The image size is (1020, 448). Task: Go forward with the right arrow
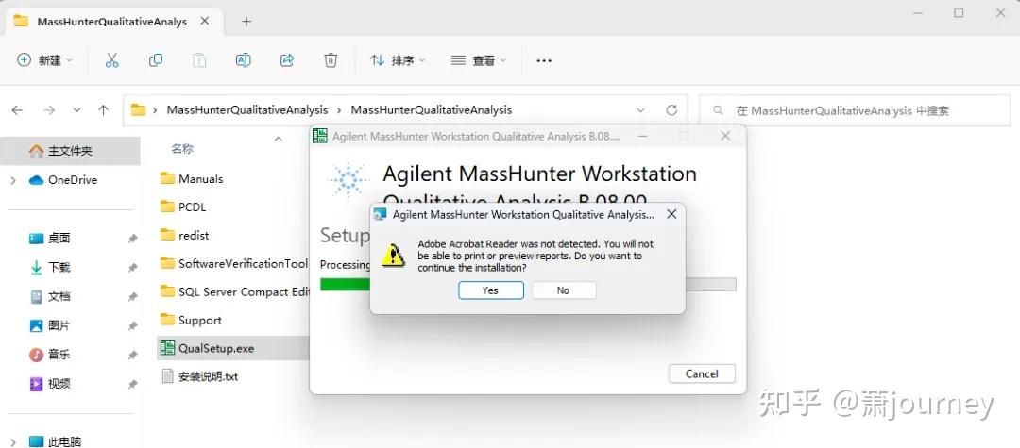coord(49,110)
